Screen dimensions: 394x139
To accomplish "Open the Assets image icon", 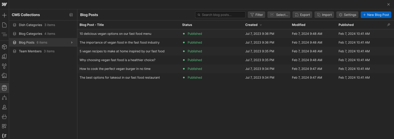I will (x=4, y=76).
